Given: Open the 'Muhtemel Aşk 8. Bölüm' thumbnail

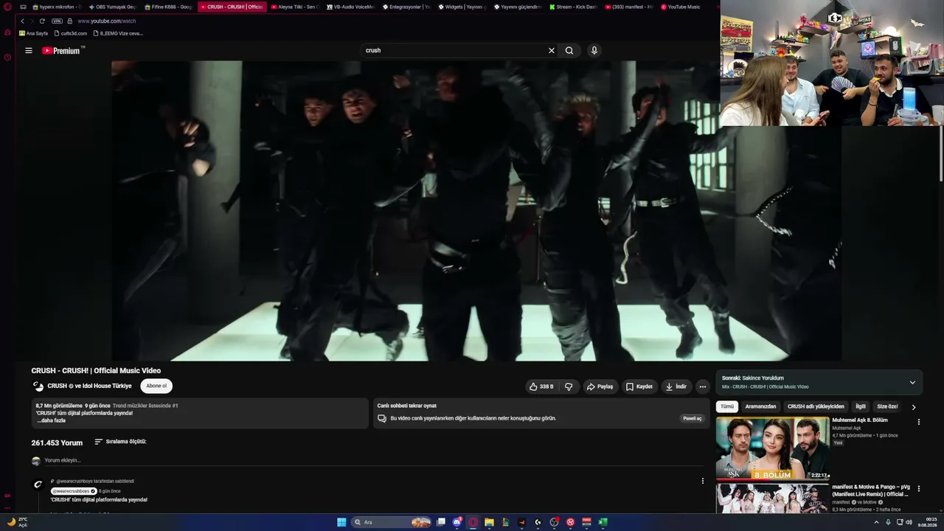Looking at the screenshot, I should (772, 449).
